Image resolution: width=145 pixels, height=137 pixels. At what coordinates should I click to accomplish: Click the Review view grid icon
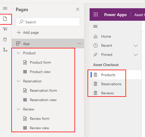coord(25,128)
